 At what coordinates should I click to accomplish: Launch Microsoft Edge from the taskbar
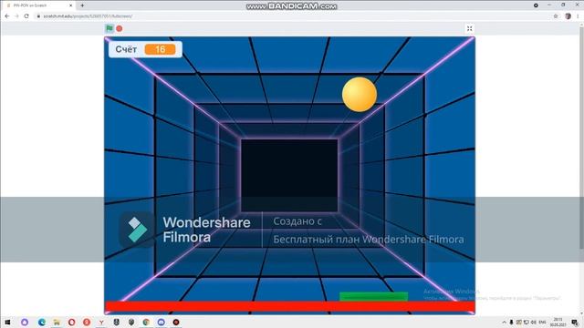42,322
